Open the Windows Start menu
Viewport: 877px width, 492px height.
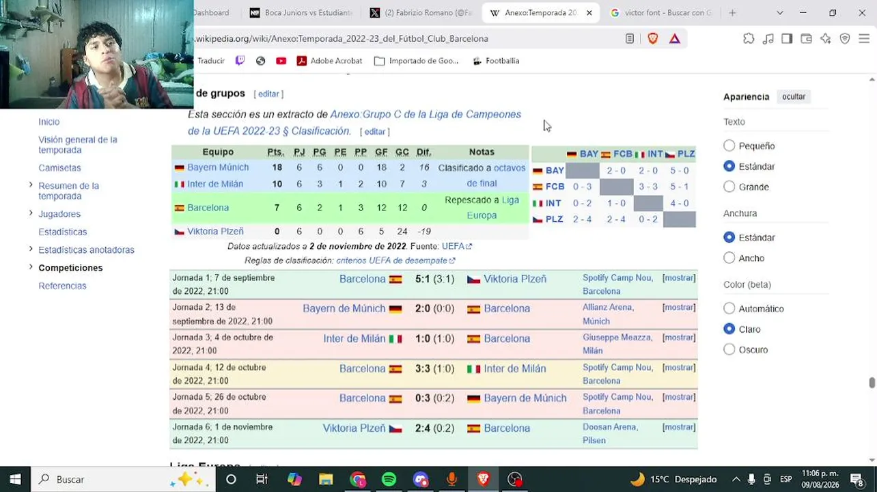click(15, 479)
